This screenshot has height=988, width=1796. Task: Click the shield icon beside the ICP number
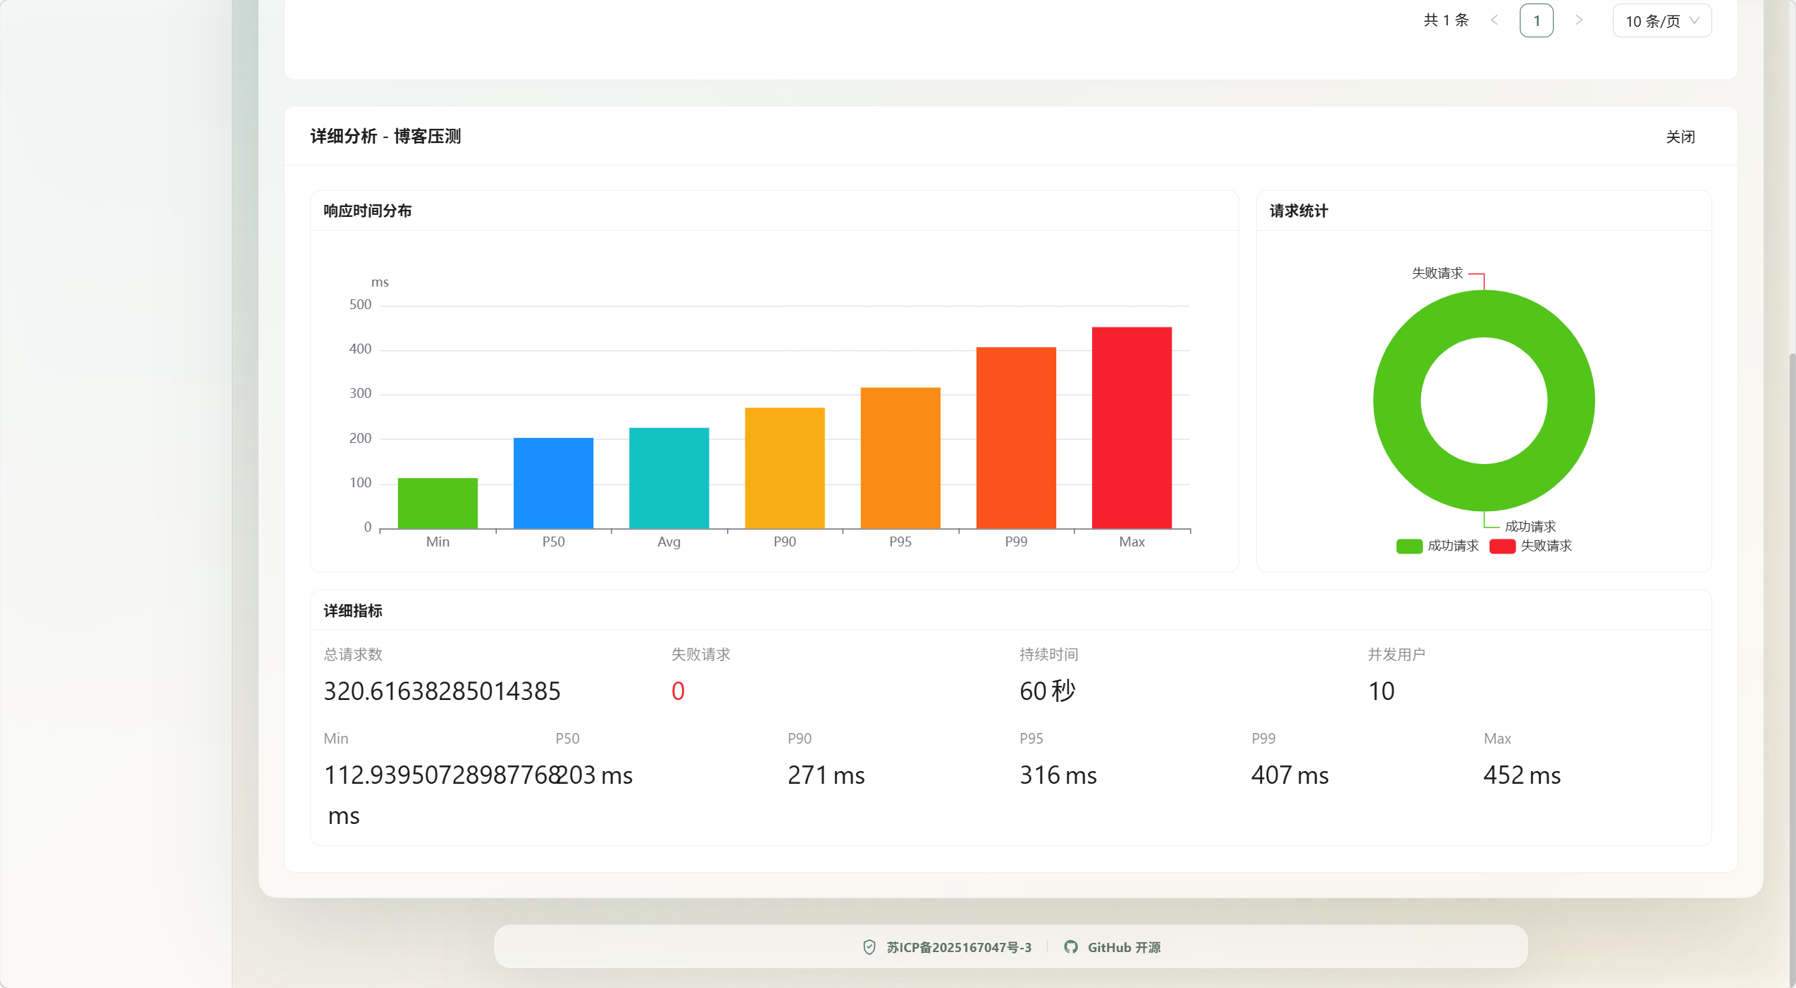pyautogui.click(x=869, y=947)
